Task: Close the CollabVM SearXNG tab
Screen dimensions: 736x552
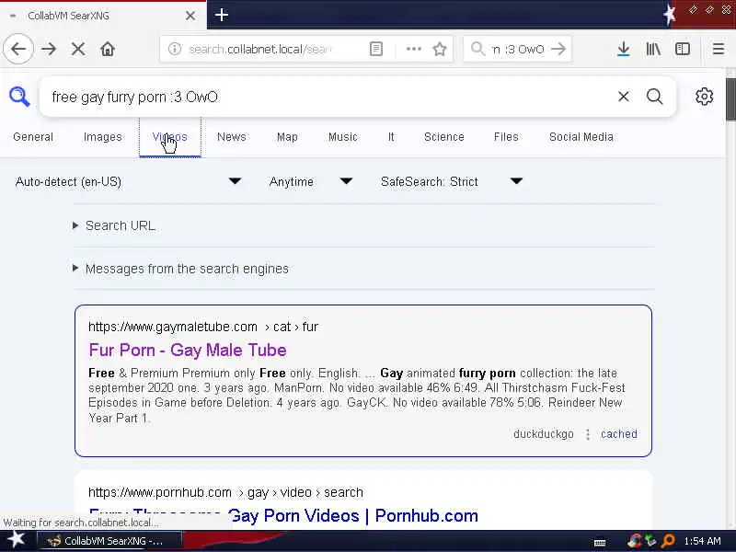Action: (x=190, y=16)
